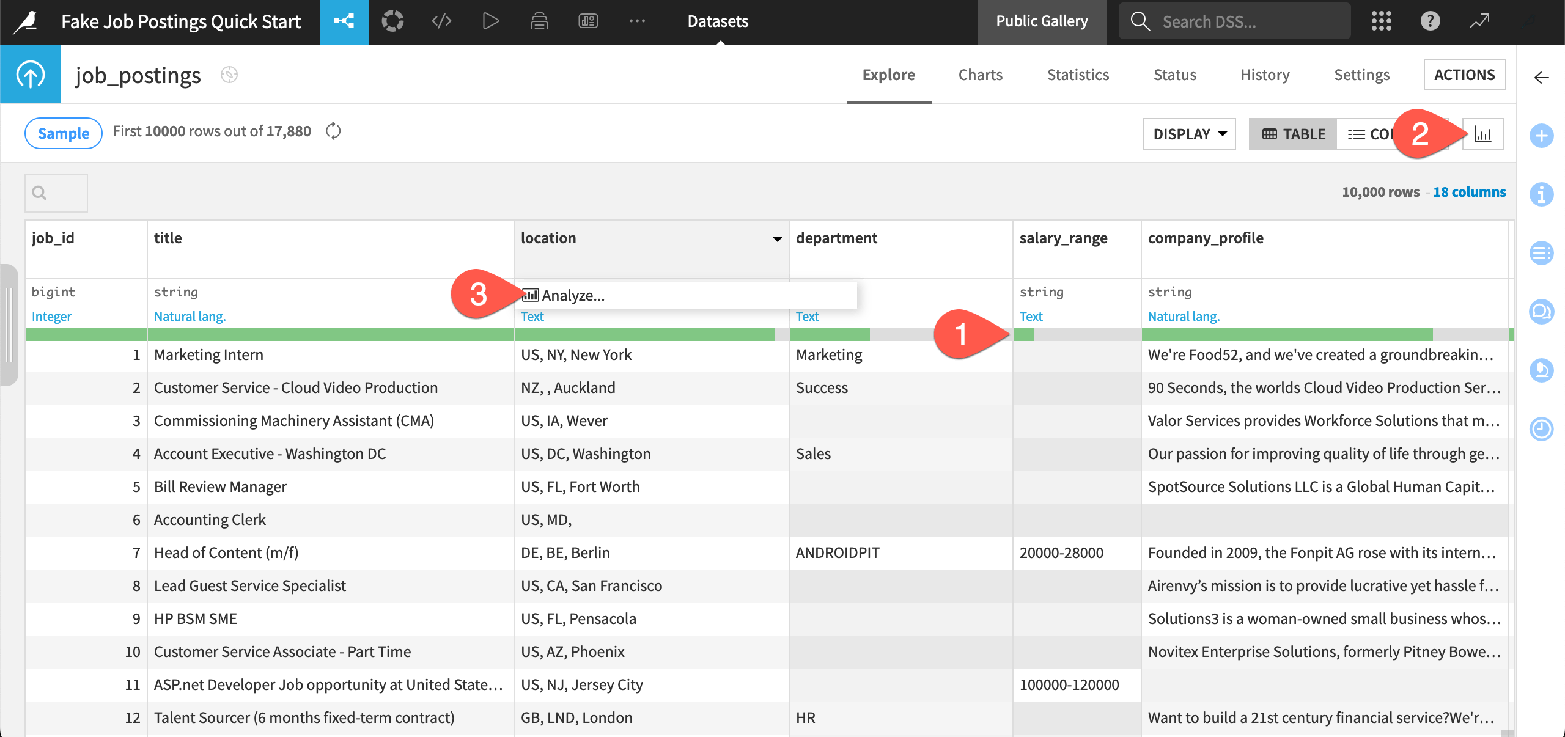The image size is (1565, 737).
Task: Go to the Status tab
Action: 1174,75
